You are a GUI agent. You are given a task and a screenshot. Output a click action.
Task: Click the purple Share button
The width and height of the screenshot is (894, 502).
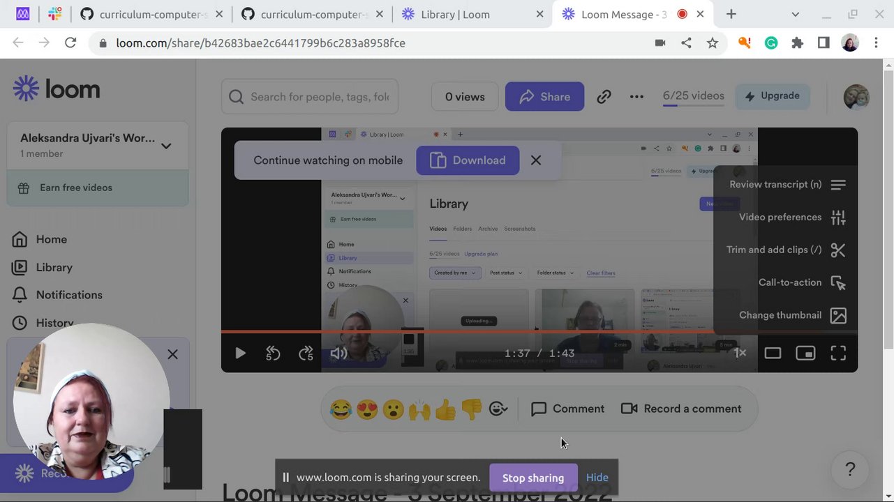tap(544, 97)
